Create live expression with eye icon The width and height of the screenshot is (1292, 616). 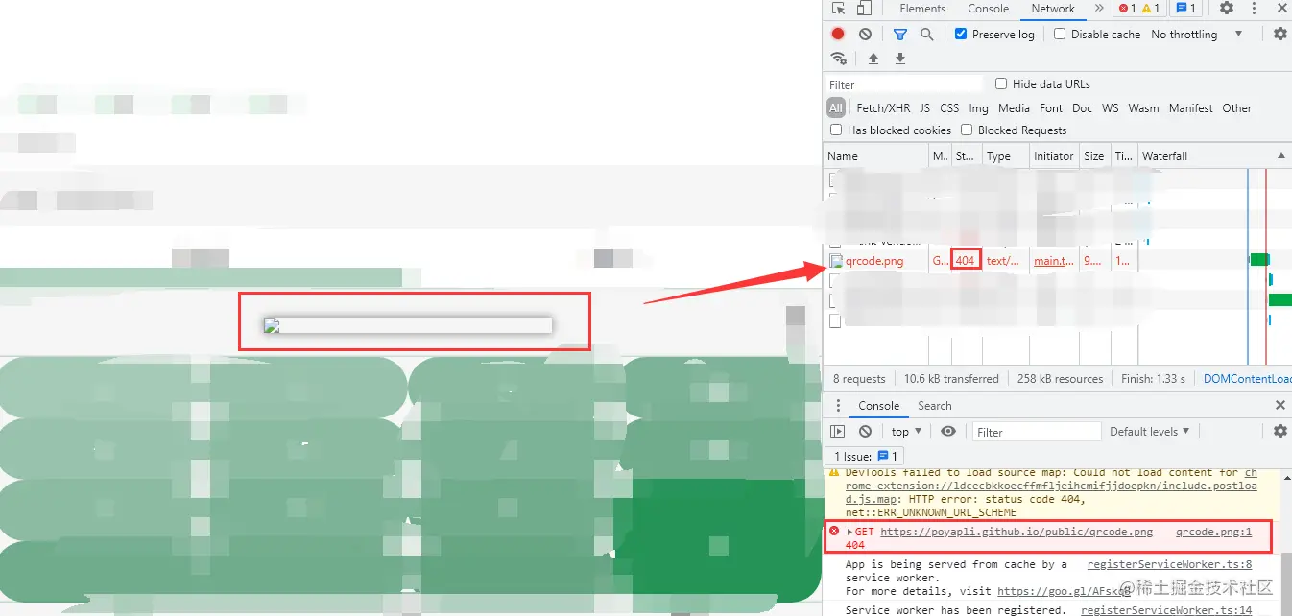point(948,432)
